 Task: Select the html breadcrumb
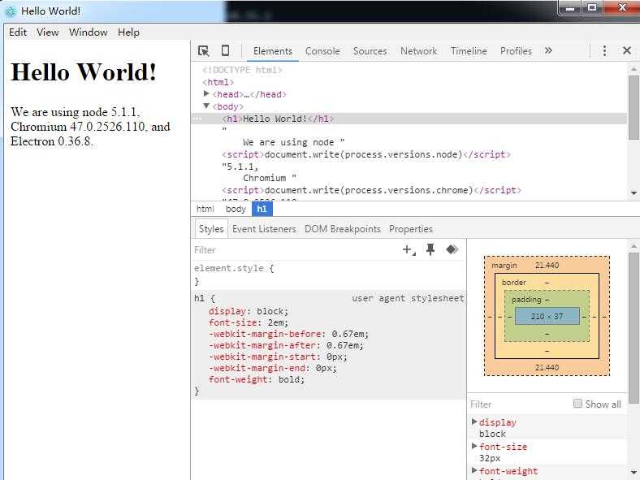(205, 209)
